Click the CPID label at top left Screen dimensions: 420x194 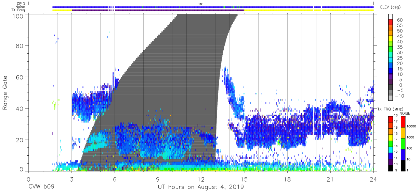[21, 3]
